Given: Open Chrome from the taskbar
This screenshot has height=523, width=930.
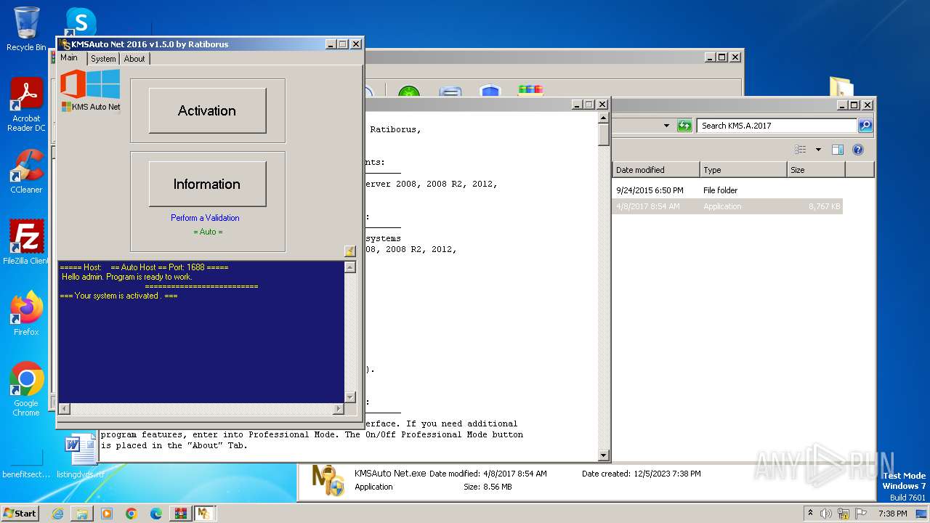Looking at the screenshot, I should 132,514.
